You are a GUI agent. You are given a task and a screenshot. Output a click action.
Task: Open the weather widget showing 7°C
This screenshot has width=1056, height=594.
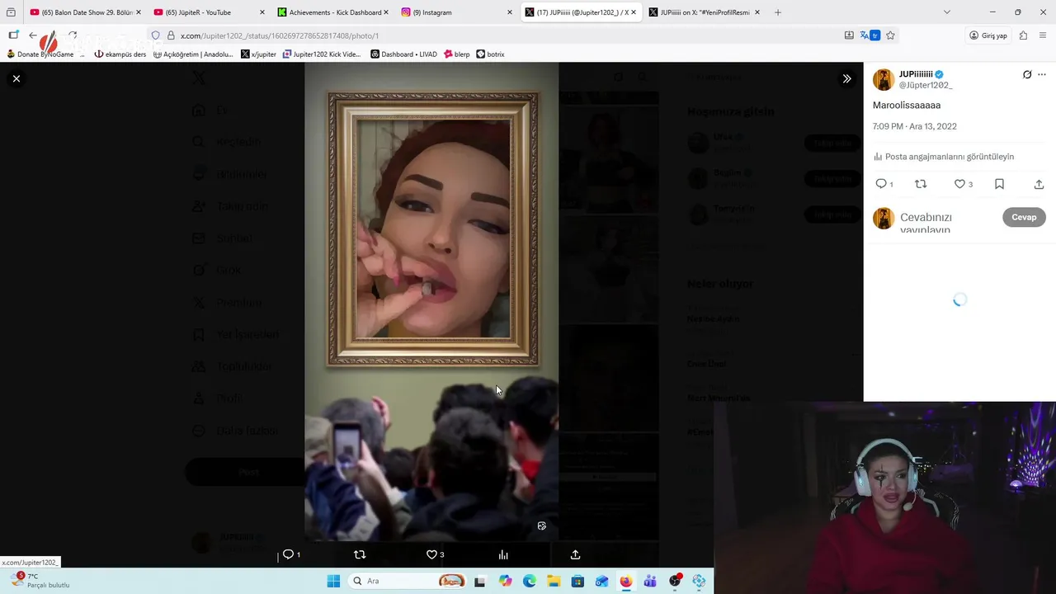[x=41, y=581]
